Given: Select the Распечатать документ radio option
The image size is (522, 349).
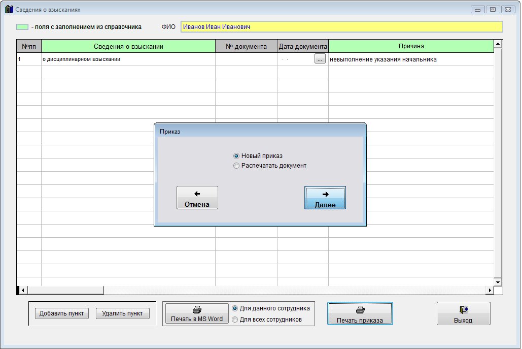Looking at the screenshot, I should (236, 166).
